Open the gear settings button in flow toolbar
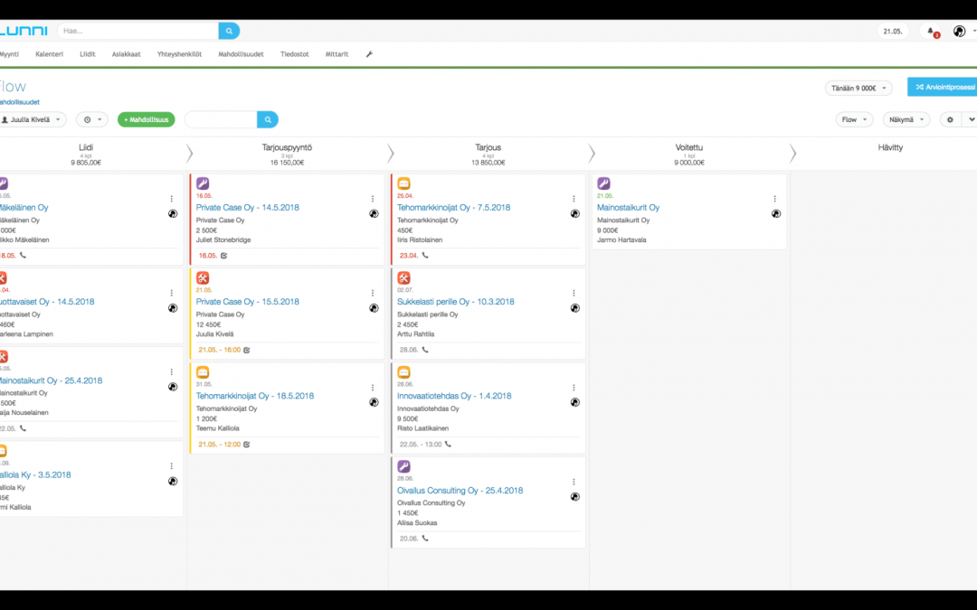 950,119
